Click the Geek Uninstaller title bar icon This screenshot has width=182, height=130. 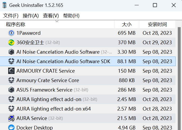pyautogui.click(x=4, y=5)
